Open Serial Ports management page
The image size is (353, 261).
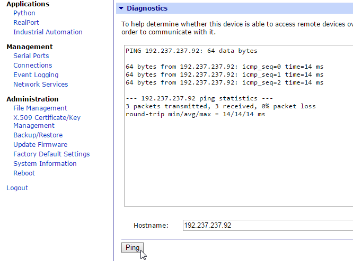click(x=31, y=56)
